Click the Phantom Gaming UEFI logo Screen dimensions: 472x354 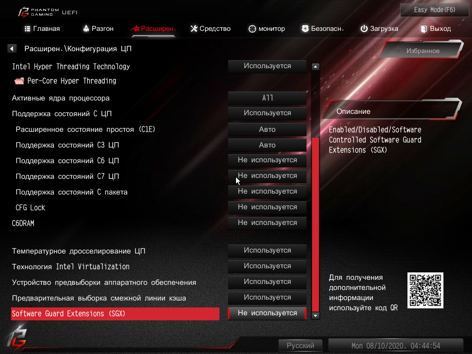point(47,12)
